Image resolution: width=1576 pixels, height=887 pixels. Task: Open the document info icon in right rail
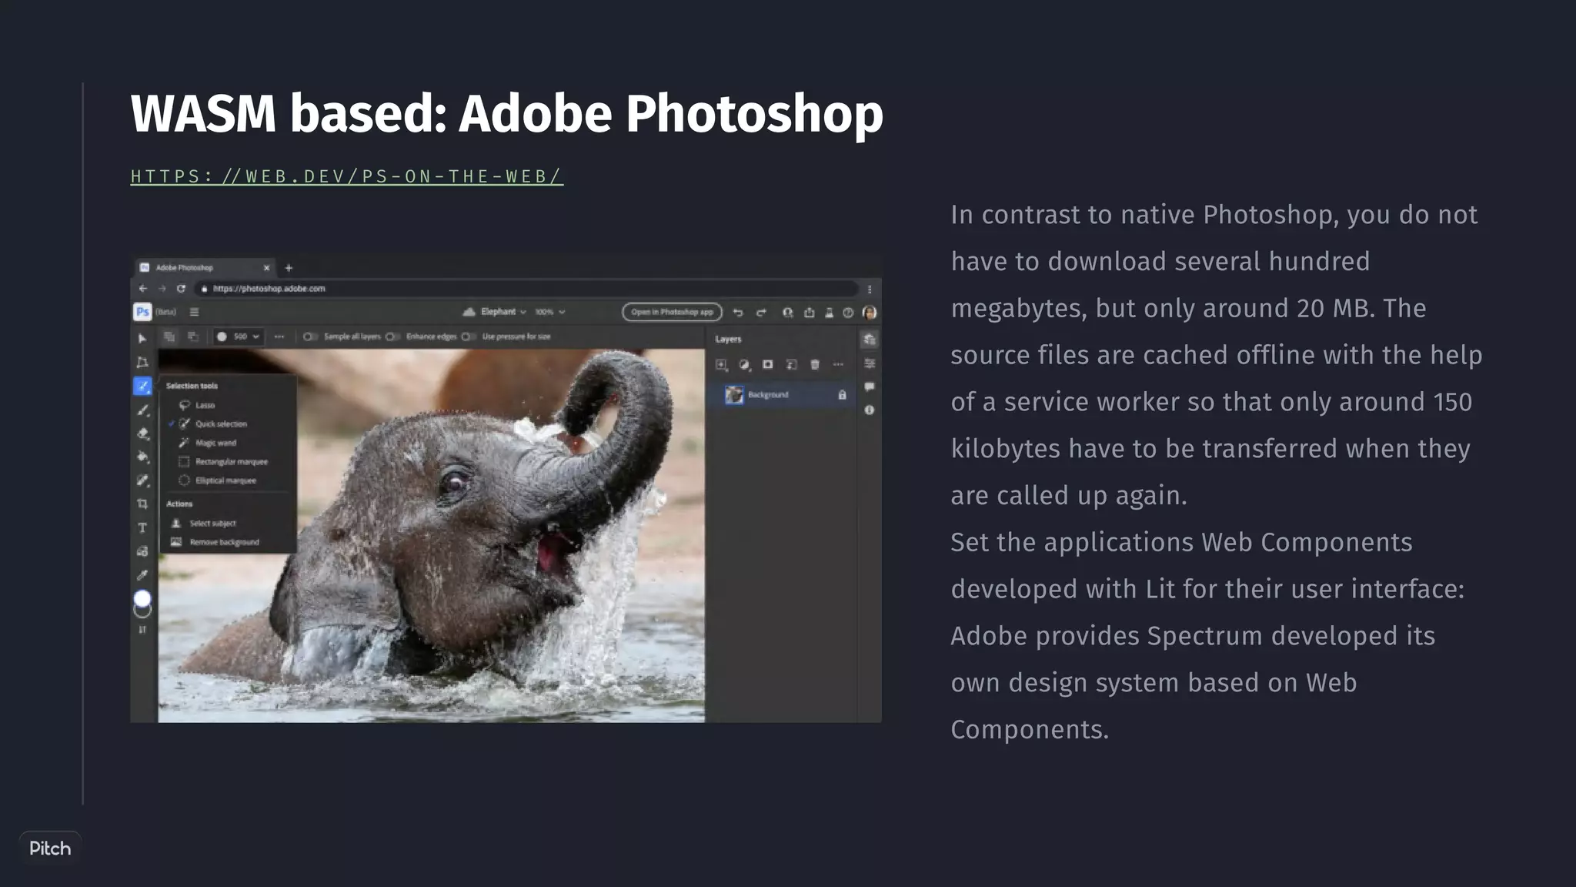870,410
